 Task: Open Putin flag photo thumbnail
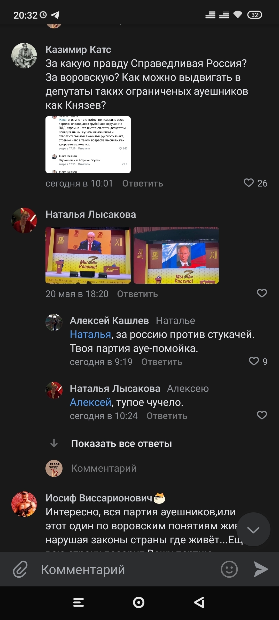pos(176,255)
